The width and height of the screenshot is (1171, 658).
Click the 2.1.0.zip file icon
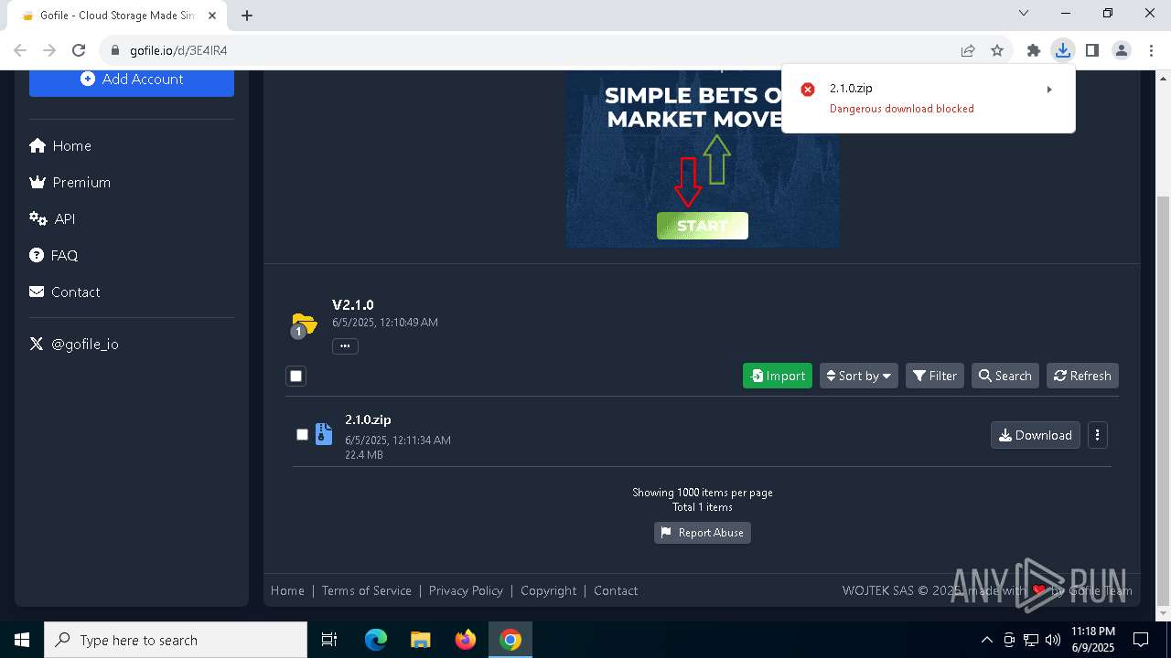pos(324,434)
